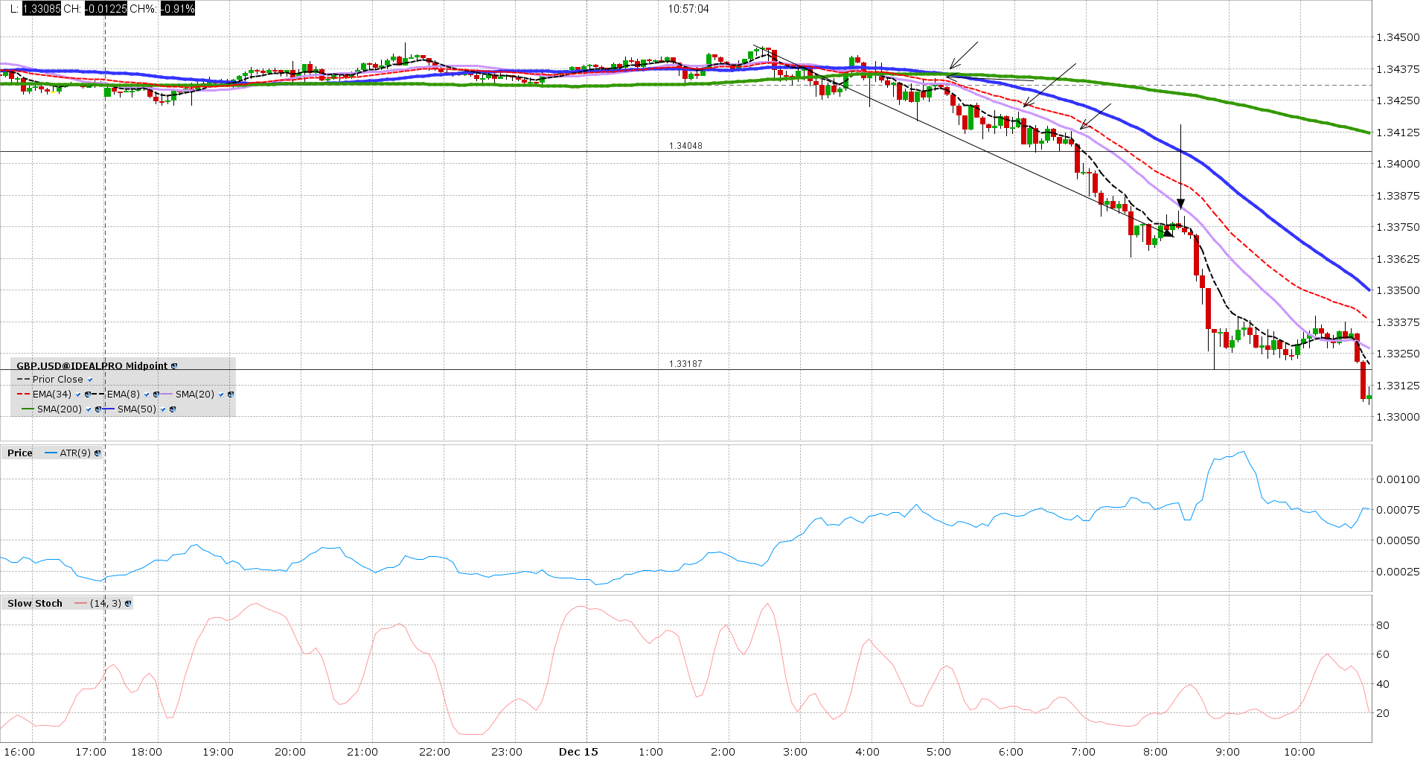This screenshot has width=1426, height=763.
Task: Open the settings icon next to ATR(9)
Action: click(x=97, y=453)
